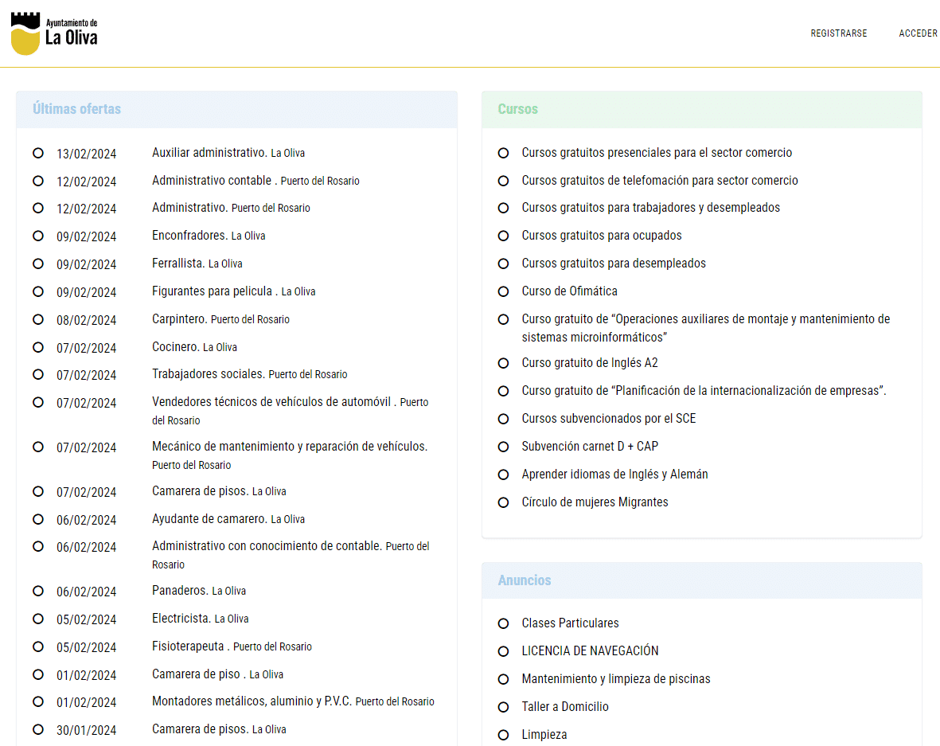Open the Figurantes para película offer
The image size is (940, 746).
coord(212,291)
